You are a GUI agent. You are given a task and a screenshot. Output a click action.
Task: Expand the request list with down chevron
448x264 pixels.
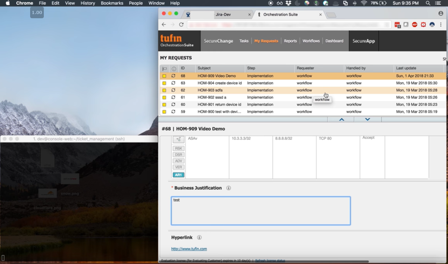(x=367, y=119)
